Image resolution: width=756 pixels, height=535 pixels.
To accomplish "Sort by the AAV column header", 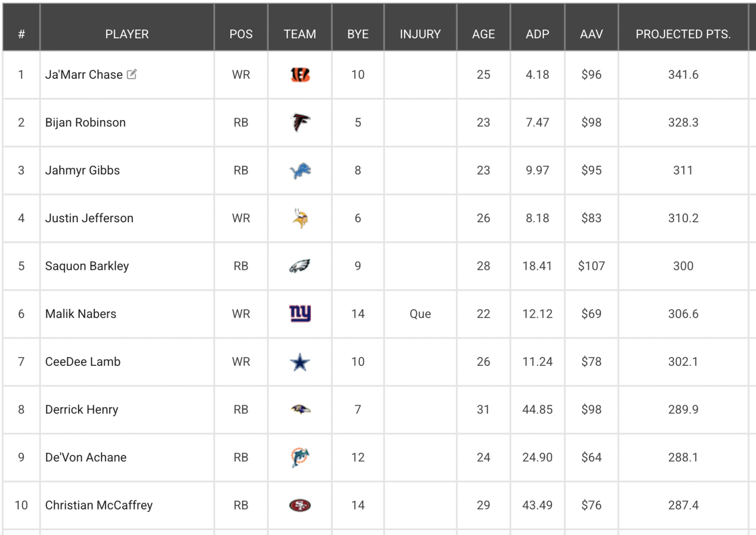I will pos(591,34).
